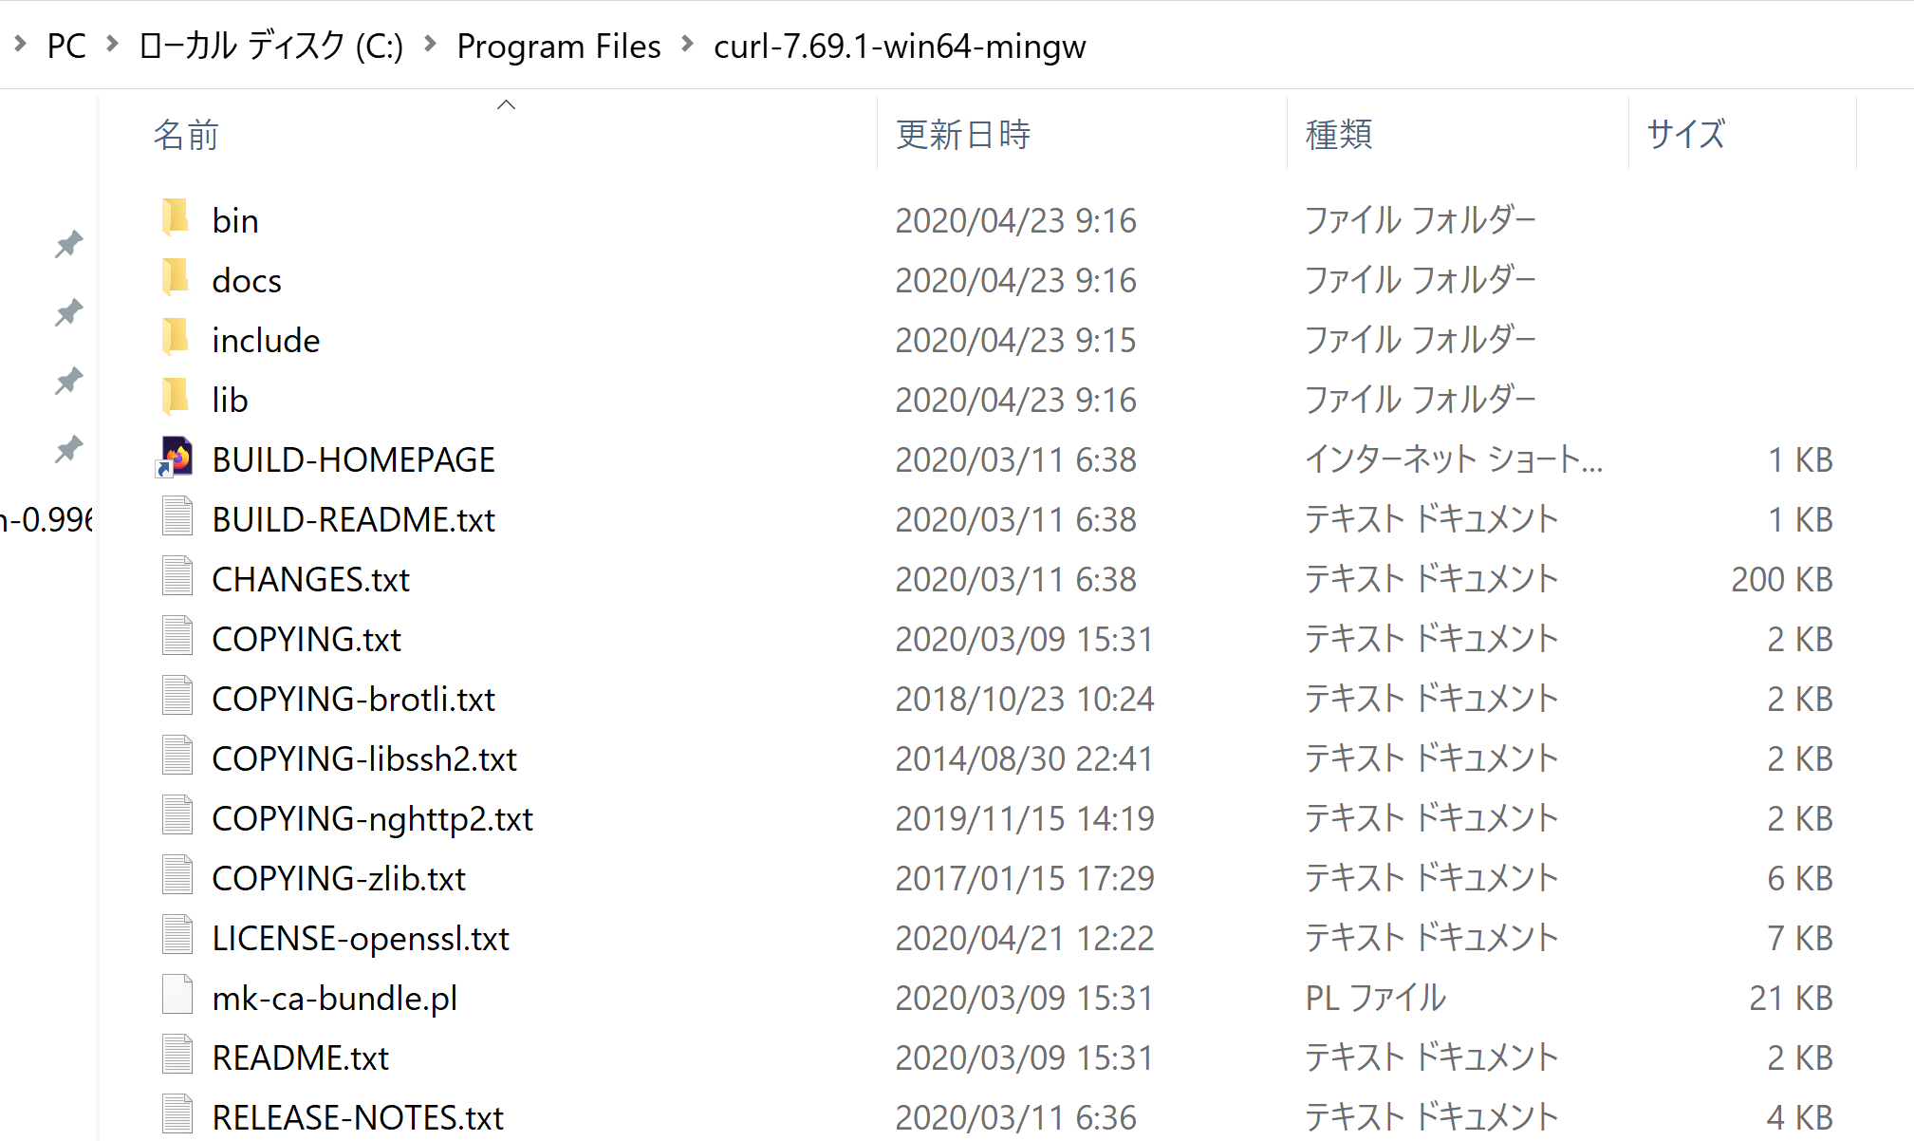Click the BUILD-README.txt file icon

tap(177, 517)
